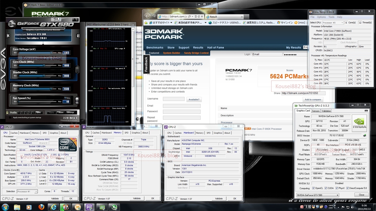This screenshot has width=376, height=211.
Task: Toggle the OpenCL checkbox in GPU-Z
Action: pyautogui.click(x=313, y=188)
